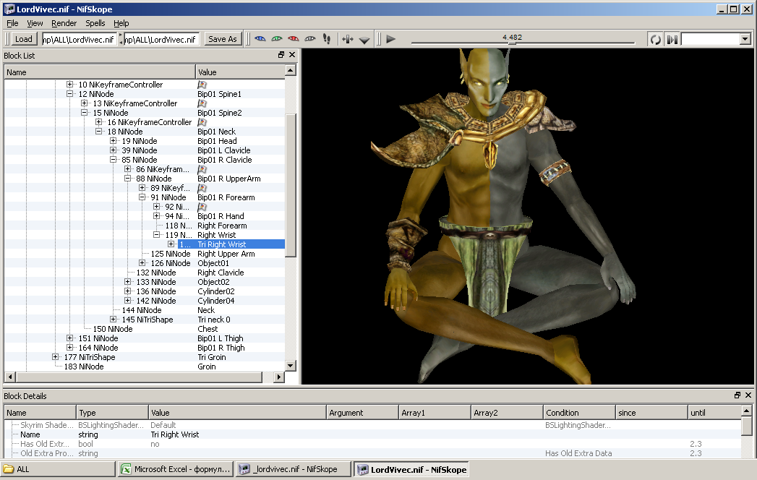Open the Render menu
The height and width of the screenshot is (480, 757).
coord(64,23)
